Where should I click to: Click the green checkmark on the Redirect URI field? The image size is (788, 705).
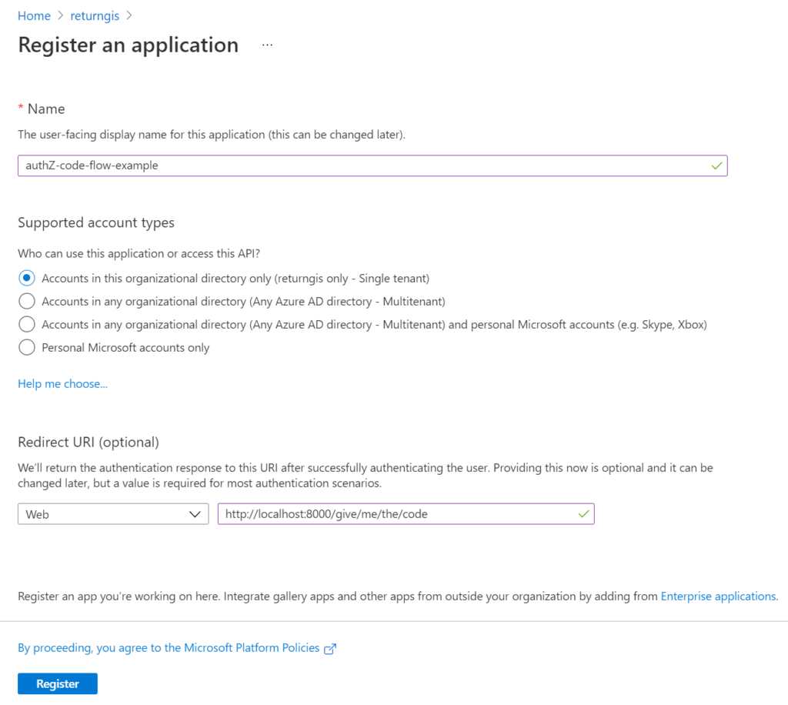pos(583,513)
